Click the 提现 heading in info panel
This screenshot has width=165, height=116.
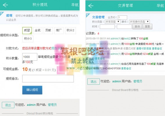pyautogui.click(x=9, y=16)
